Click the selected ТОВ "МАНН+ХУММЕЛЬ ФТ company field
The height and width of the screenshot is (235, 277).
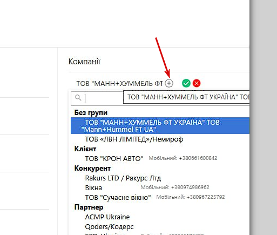pyautogui.click(x=119, y=84)
